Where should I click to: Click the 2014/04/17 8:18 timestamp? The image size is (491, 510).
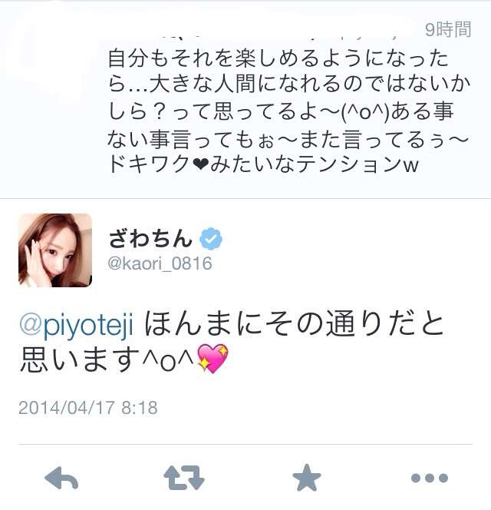coord(88,408)
